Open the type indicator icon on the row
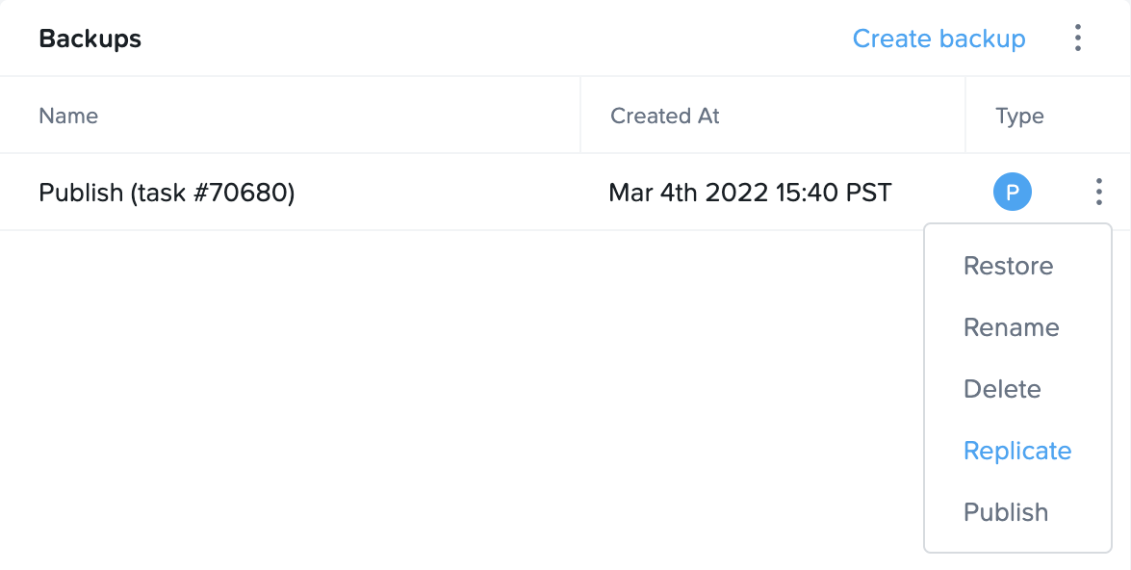1131x570 pixels. tap(1013, 192)
